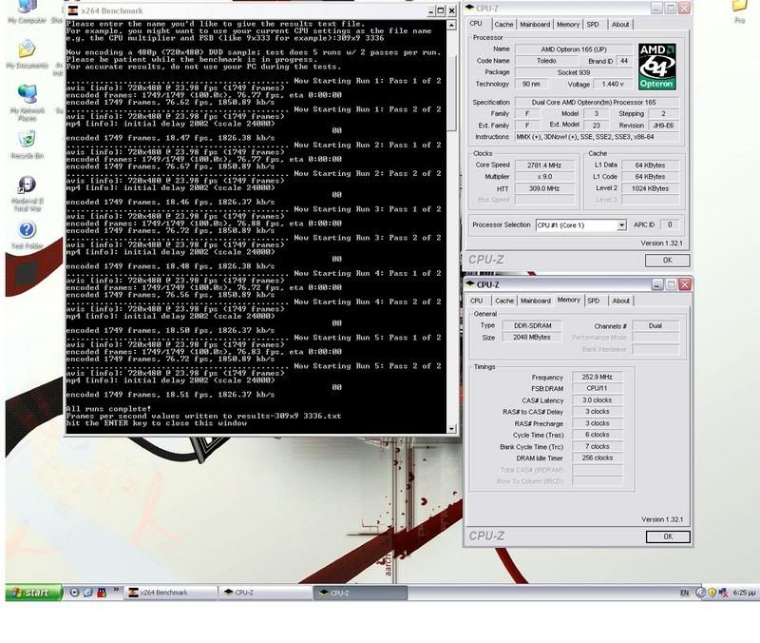Viewport: 760px width, 643px height.
Task: Click the HTT value '309.0 MHz'
Action: click(544, 188)
